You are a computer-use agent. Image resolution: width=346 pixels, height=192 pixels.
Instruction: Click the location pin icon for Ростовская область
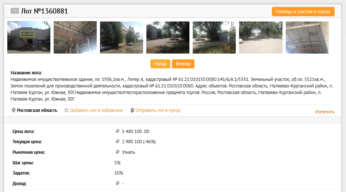pos(14,110)
